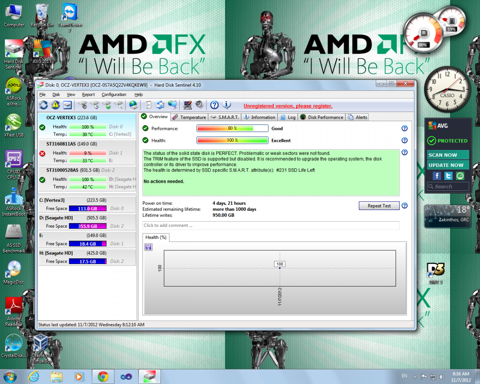This screenshot has height=384, width=480.
Task: Click the Click to add comment field
Action: tap(271, 225)
